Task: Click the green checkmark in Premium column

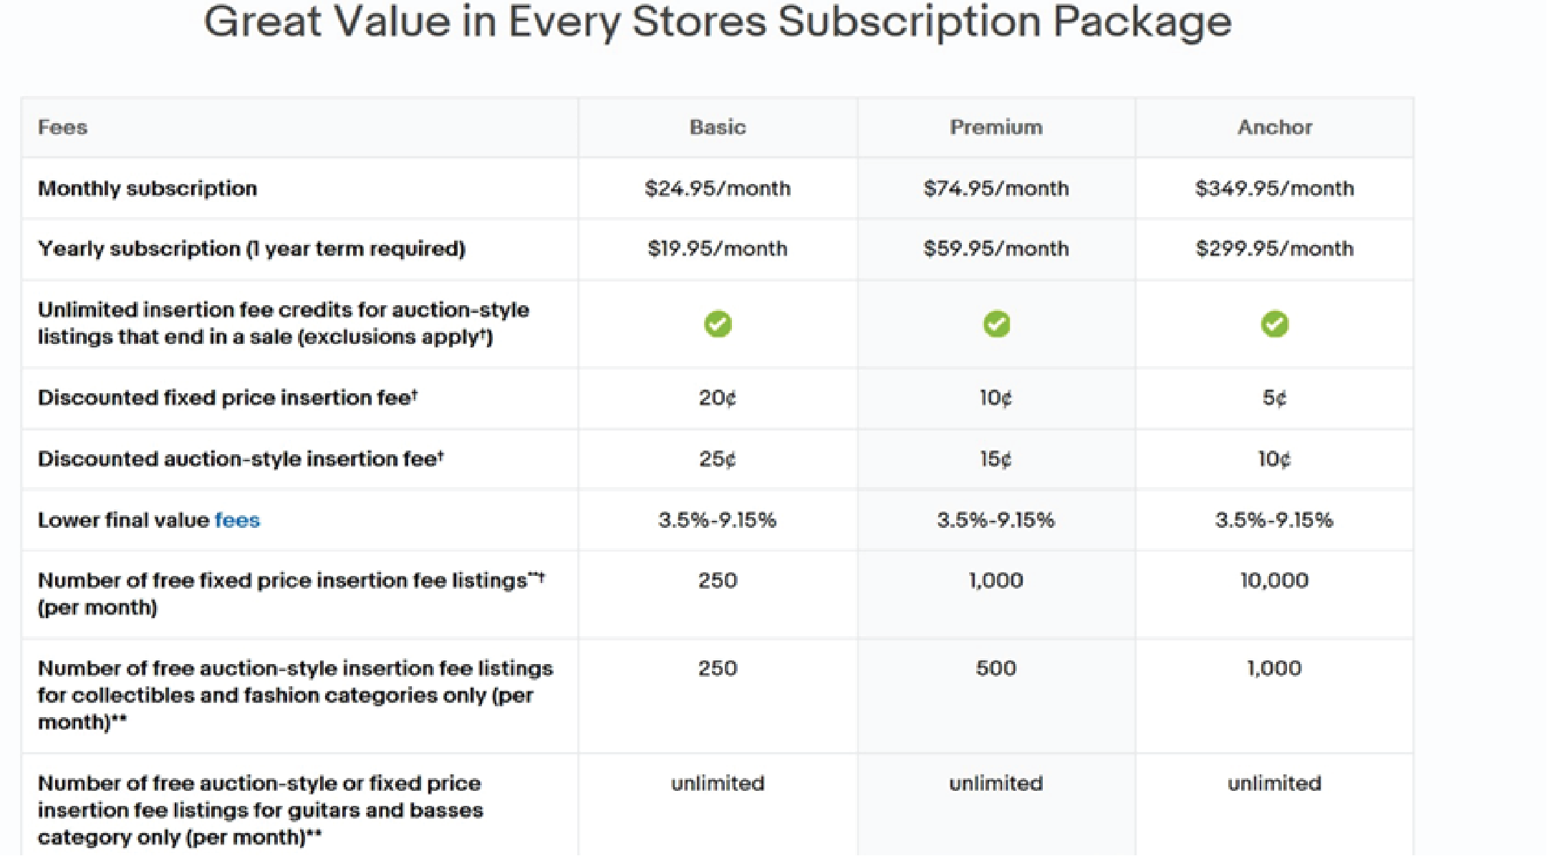Action: tap(996, 324)
